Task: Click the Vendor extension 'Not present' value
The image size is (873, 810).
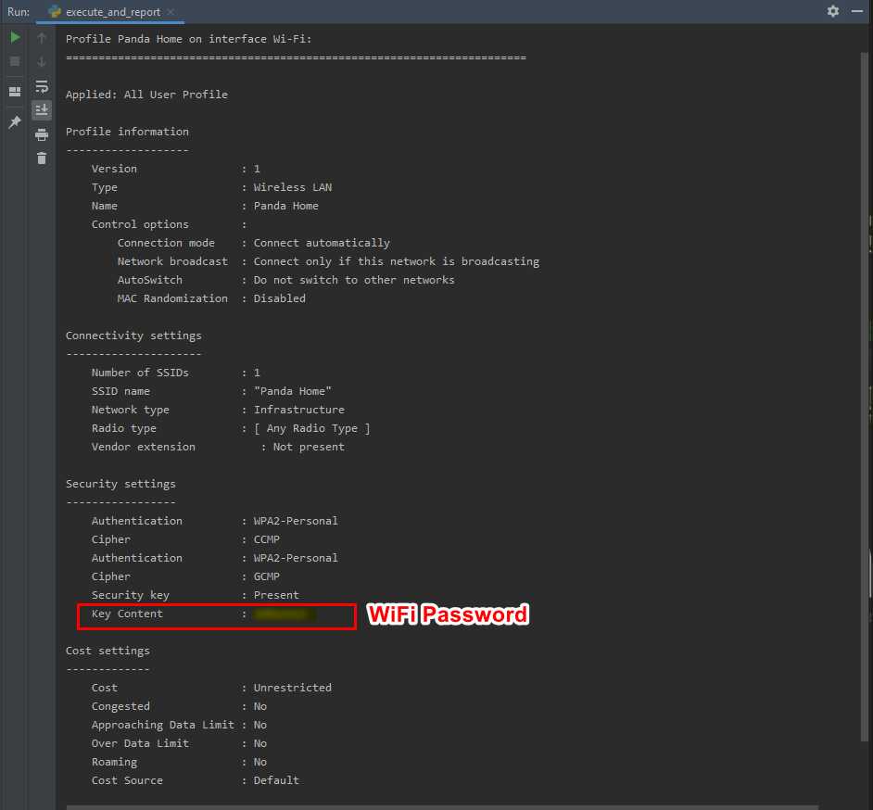Action: coord(309,447)
